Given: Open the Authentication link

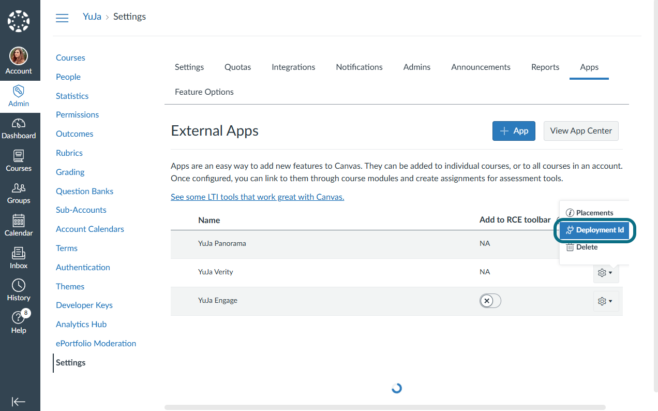Looking at the screenshot, I should click(83, 267).
